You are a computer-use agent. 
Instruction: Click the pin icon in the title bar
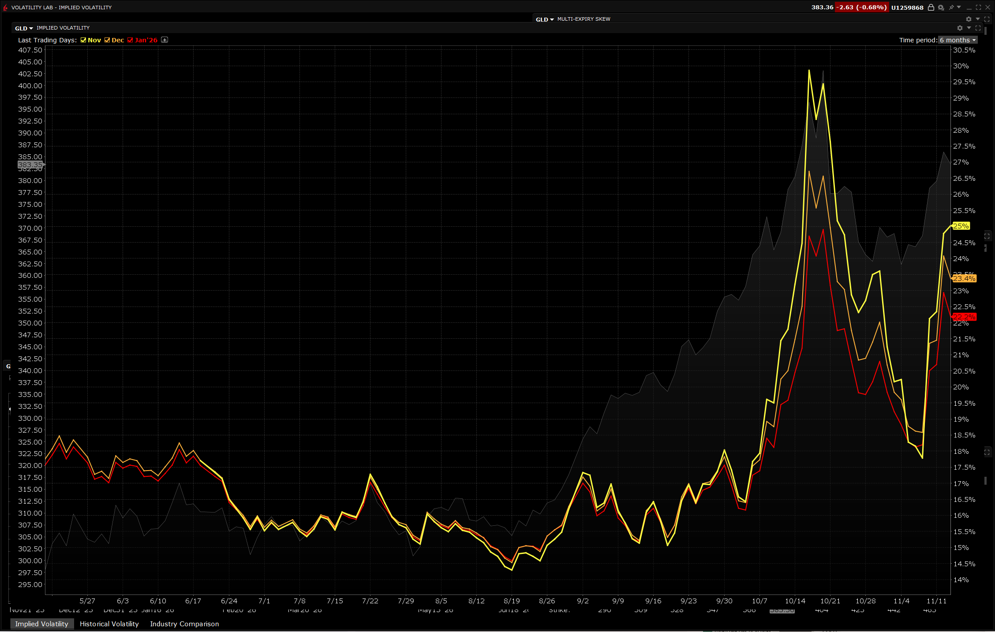[x=951, y=7]
